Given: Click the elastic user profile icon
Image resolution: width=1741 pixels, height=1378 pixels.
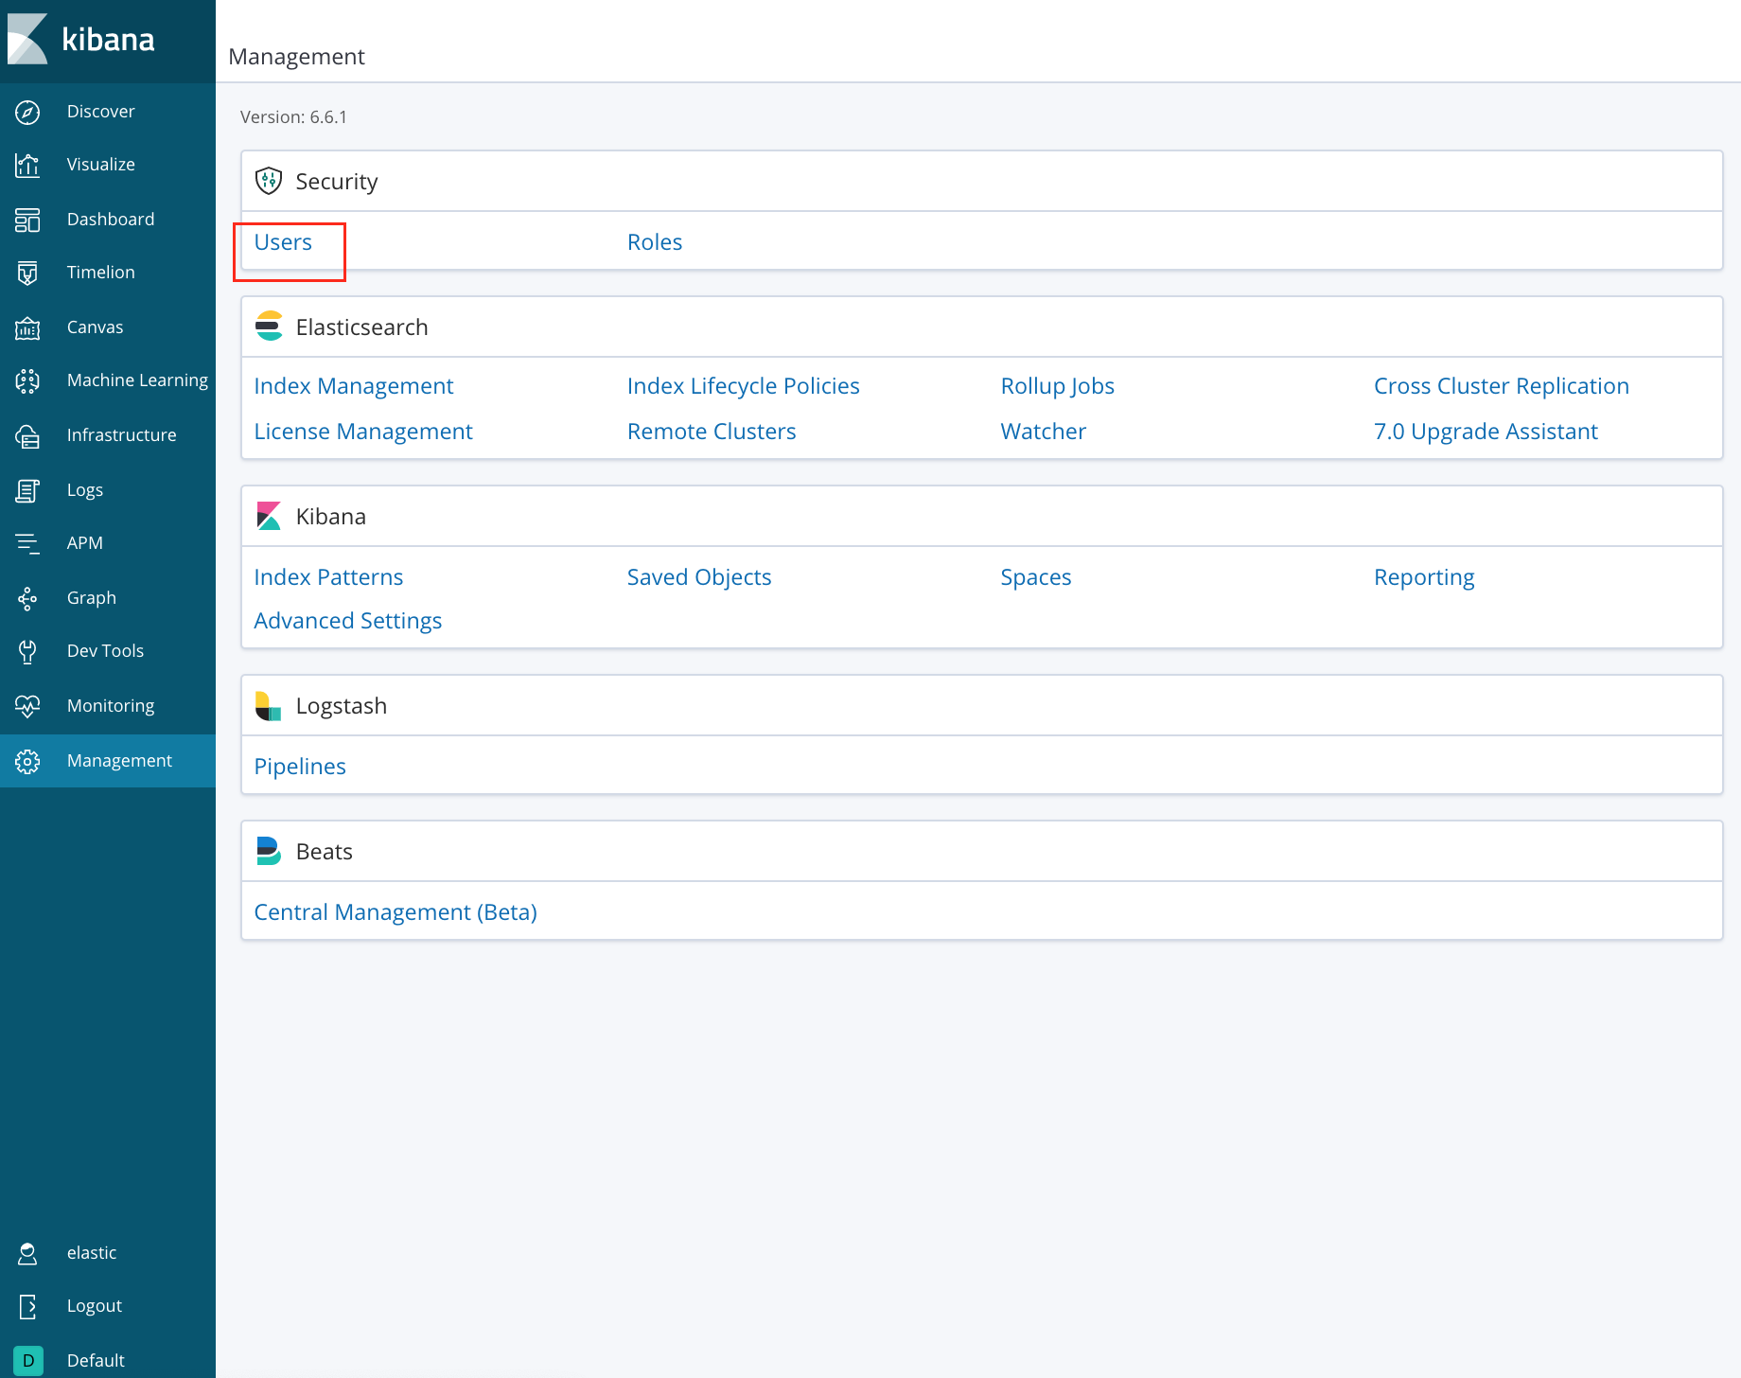Looking at the screenshot, I should point(27,1253).
